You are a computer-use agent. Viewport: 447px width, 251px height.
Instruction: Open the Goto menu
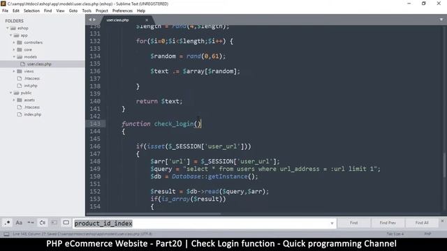pyautogui.click(x=73, y=10)
